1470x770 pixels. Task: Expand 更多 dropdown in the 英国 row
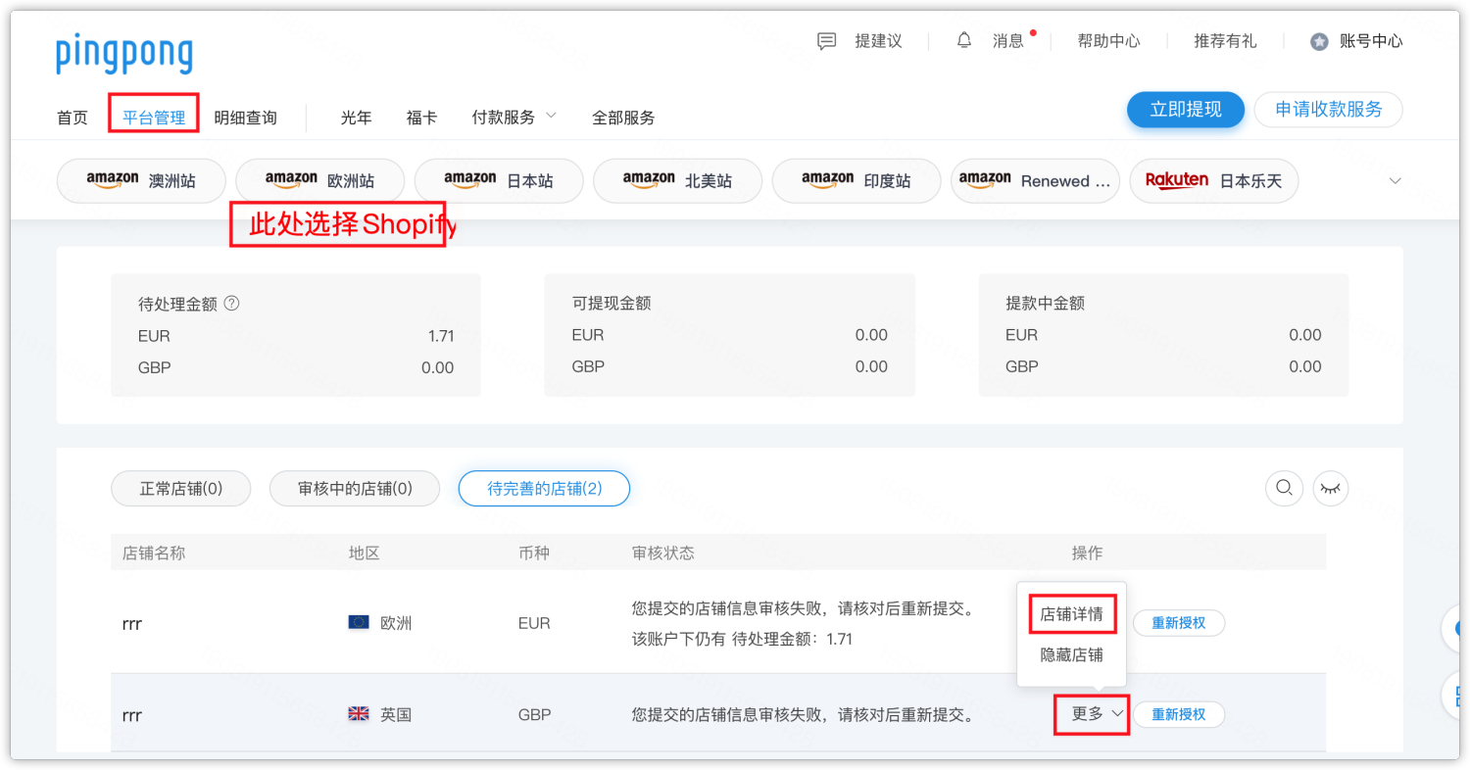1093,714
